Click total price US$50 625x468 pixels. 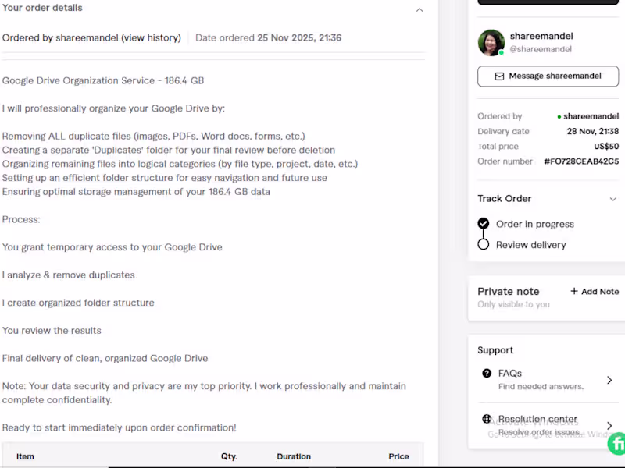606,147
